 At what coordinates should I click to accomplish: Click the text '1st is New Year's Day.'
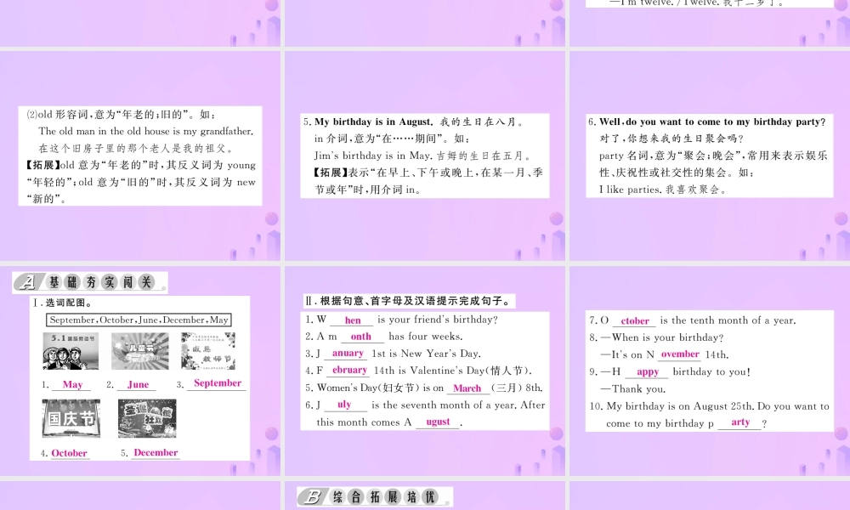(426, 354)
